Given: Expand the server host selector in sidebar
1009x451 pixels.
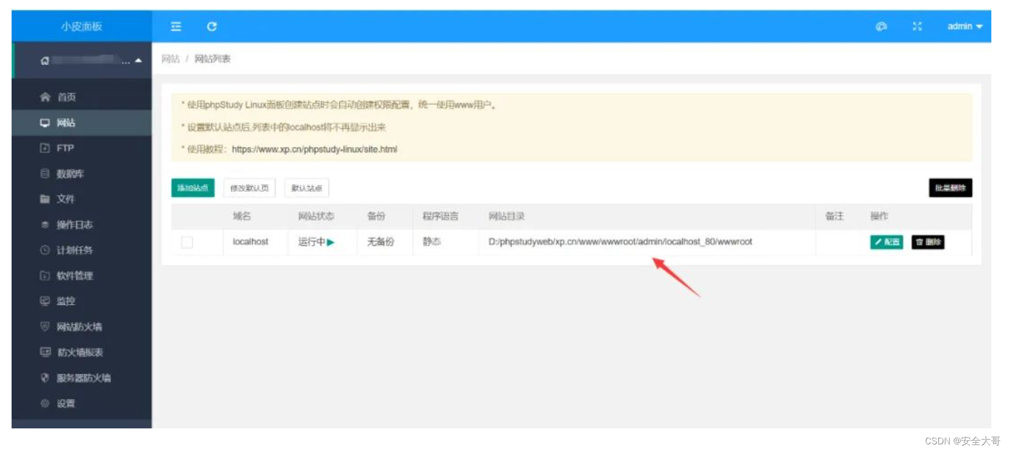Looking at the screenshot, I should pos(82,60).
